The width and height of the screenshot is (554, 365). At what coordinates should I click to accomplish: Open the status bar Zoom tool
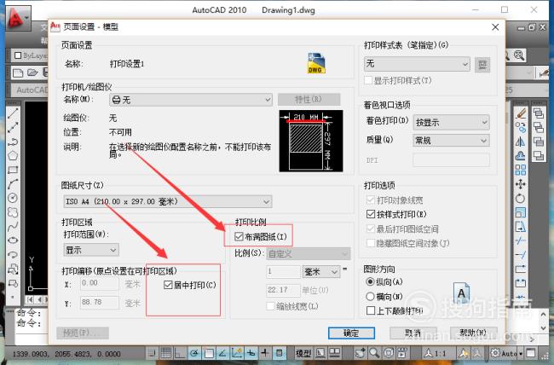374,352
